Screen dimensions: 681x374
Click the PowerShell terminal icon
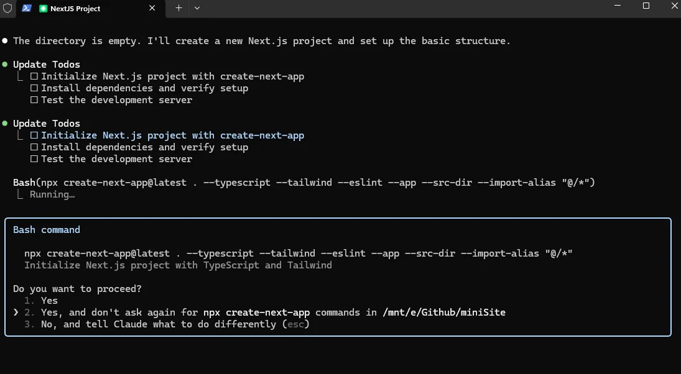[x=27, y=8]
